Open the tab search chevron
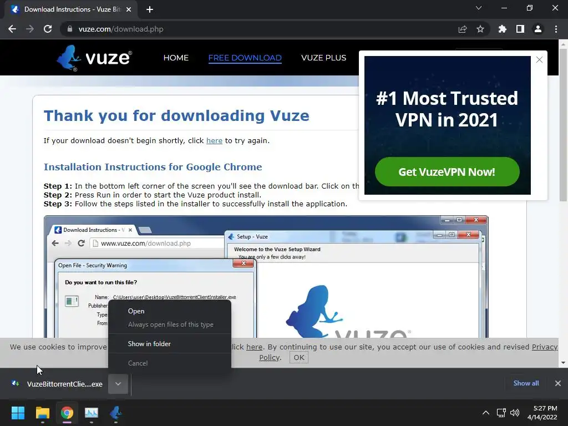 [479, 8]
